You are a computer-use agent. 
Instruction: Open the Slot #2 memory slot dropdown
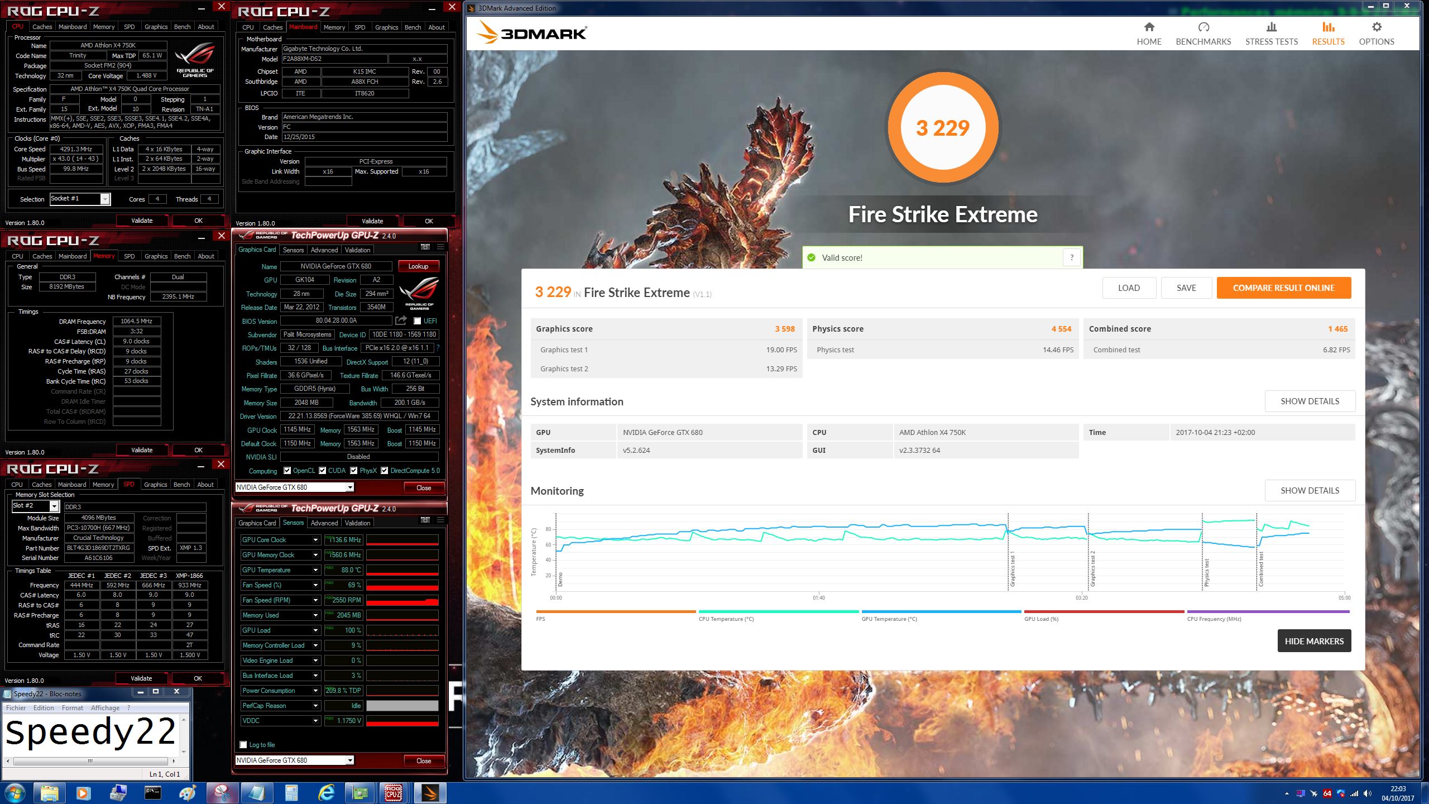(54, 506)
